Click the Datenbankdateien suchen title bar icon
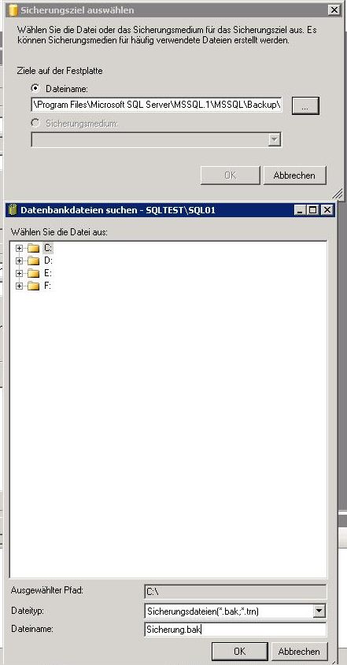347x665 pixels. click(x=13, y=210)
